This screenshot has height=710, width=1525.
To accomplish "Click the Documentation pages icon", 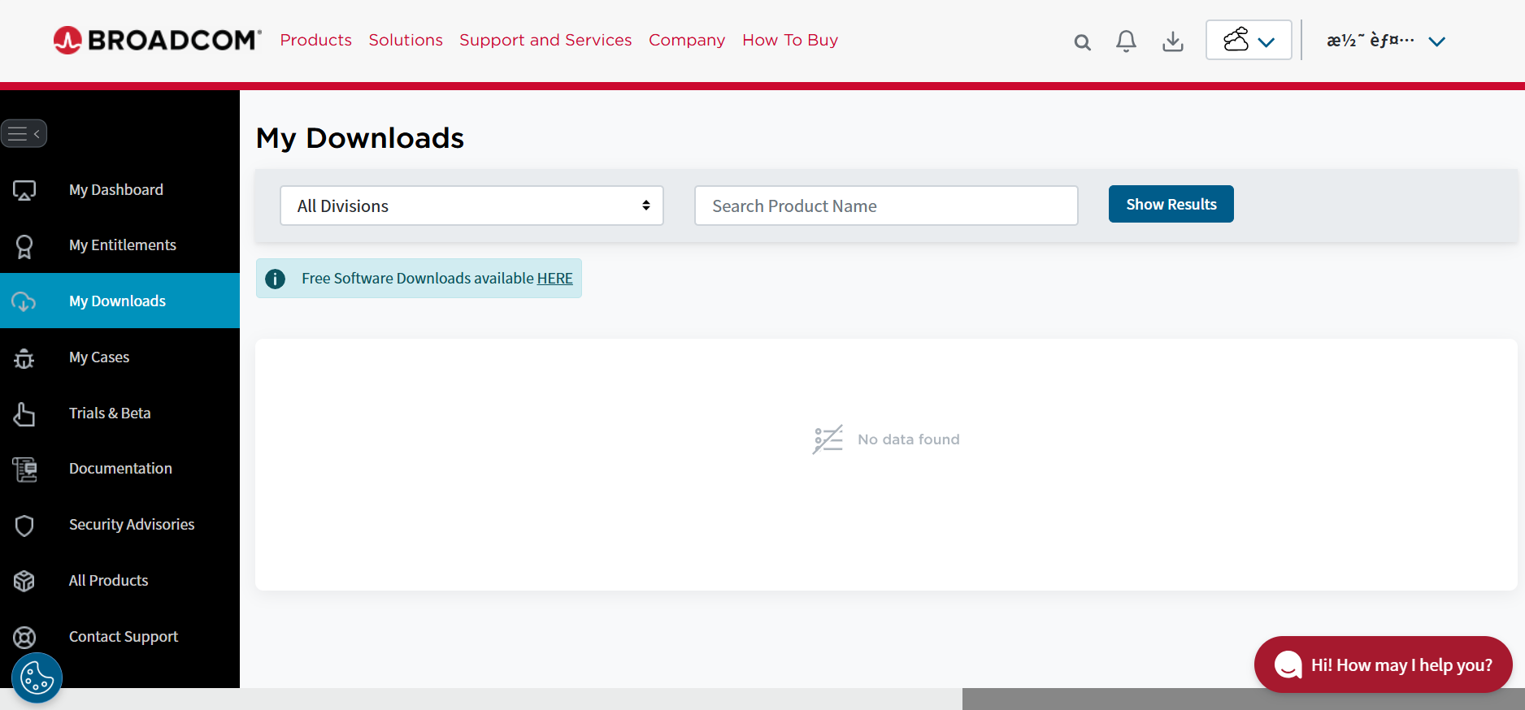I will pyautogui.click(x=24, y=470).
